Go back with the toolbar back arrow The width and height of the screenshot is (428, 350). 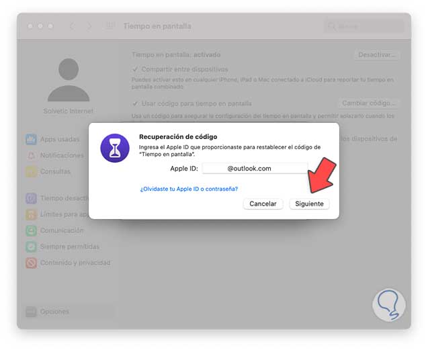pos(72,26)
